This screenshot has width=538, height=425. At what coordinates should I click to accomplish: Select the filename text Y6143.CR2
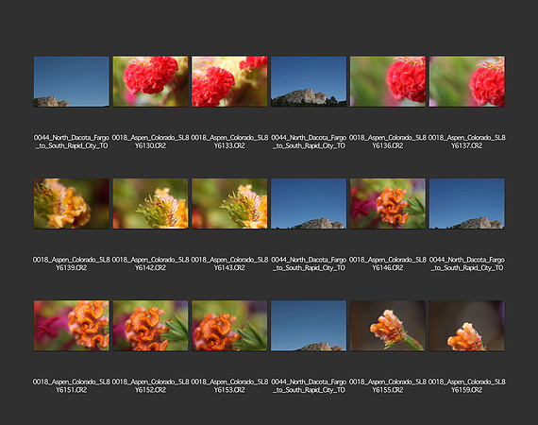click(229, 263)
